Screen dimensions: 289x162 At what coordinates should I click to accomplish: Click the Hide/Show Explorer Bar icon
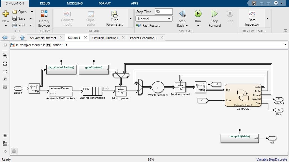pyautogui.click(x=5, y=45)
